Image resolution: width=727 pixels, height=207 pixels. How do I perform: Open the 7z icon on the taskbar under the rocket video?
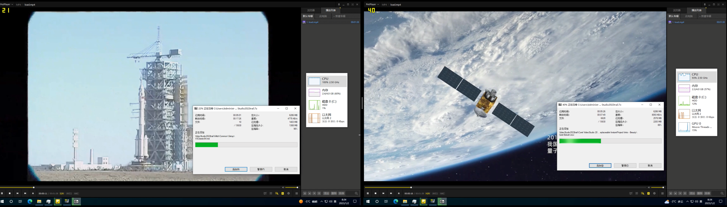click(76, 202)
